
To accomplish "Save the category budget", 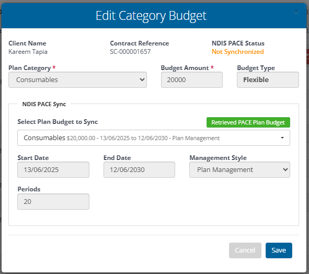I will [279, 250].
